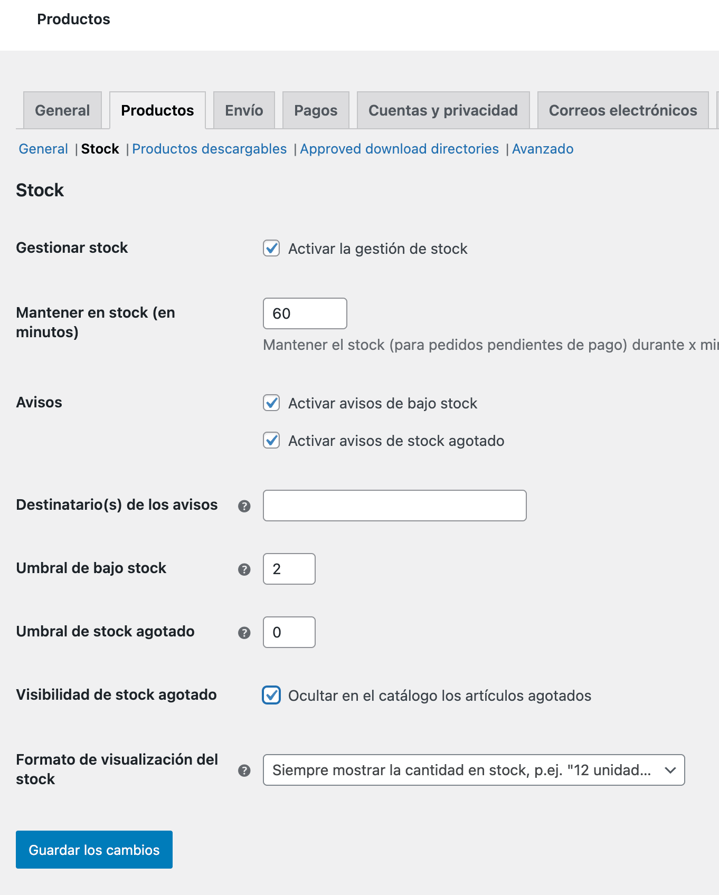The image size is (719, 895).
Task: Open Cuentas y privacidad tab
Action: (x=443, y=110)
